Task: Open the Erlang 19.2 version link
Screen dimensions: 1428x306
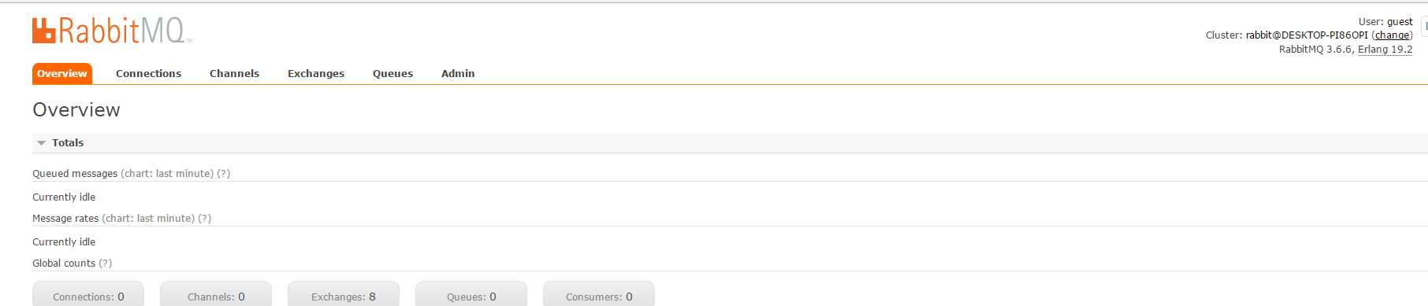Action: click(1385, 50)
